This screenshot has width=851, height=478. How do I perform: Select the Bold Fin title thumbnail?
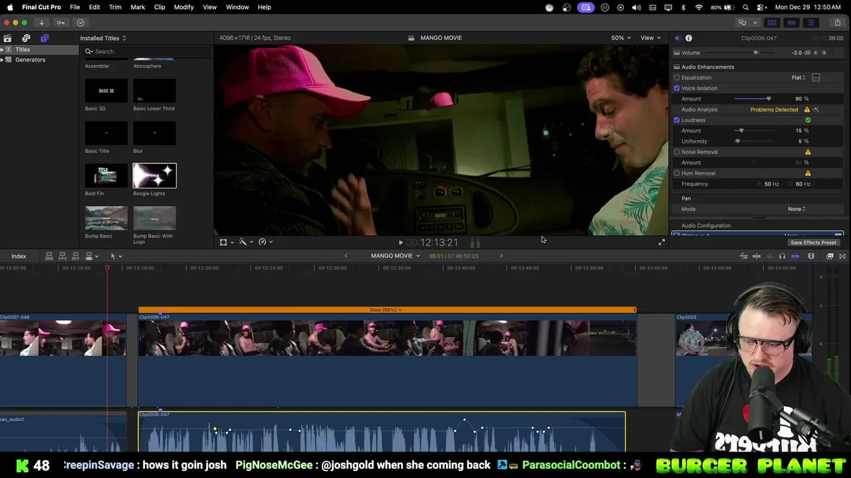click(106, 176)
